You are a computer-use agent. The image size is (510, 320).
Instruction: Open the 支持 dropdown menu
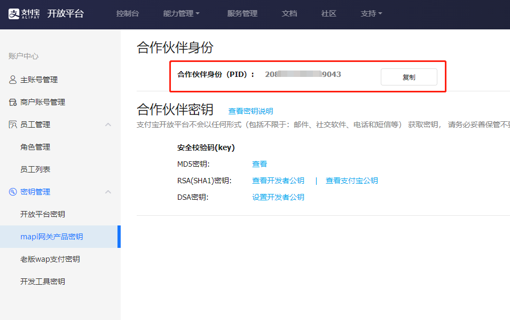click(371, 14)
